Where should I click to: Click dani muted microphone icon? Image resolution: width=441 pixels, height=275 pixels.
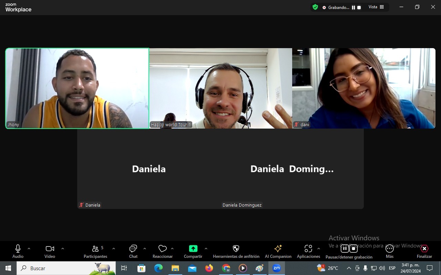(296, 124)
